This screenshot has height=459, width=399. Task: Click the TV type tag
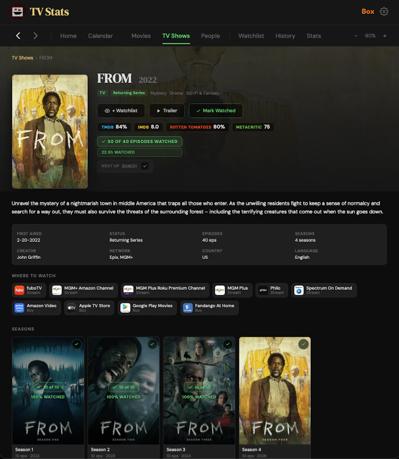point(102,93)
